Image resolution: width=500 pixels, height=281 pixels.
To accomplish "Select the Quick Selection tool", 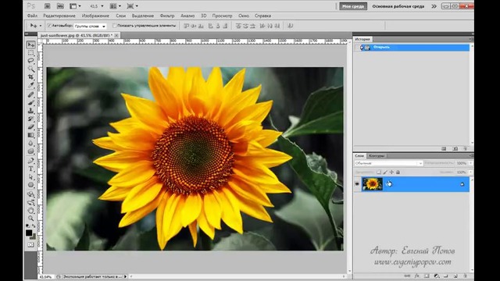I will pyautogui.click(x=31, y=69).
